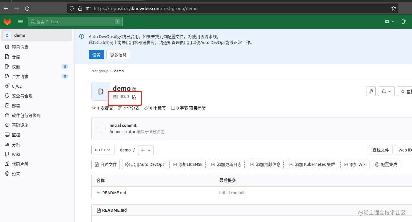Open the issues icon at the header's right edge
This screenshot has width=412, height=222.
404,22
